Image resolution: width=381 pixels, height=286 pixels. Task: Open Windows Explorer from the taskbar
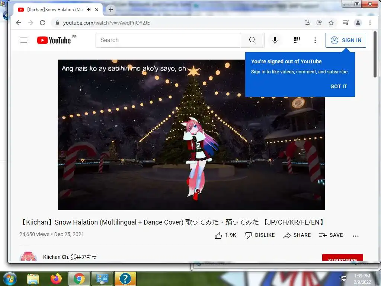click(x=33, y=279)
